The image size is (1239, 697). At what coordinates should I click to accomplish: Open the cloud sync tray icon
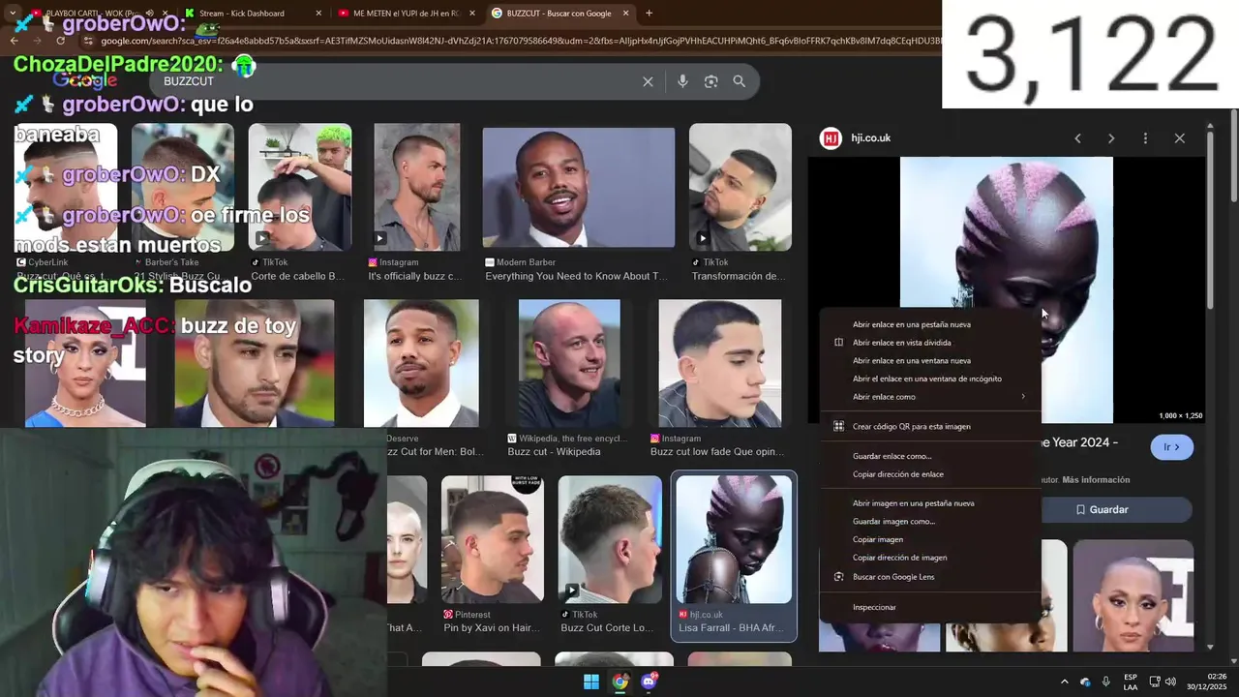click(x=1085, y=682)
